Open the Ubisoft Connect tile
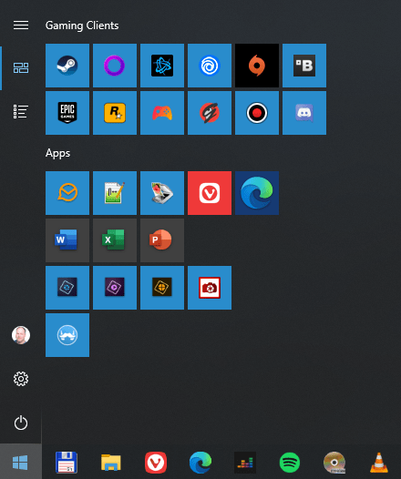This screenshot has width=401, height=479. pyautogui.click(x=210, y=66)
